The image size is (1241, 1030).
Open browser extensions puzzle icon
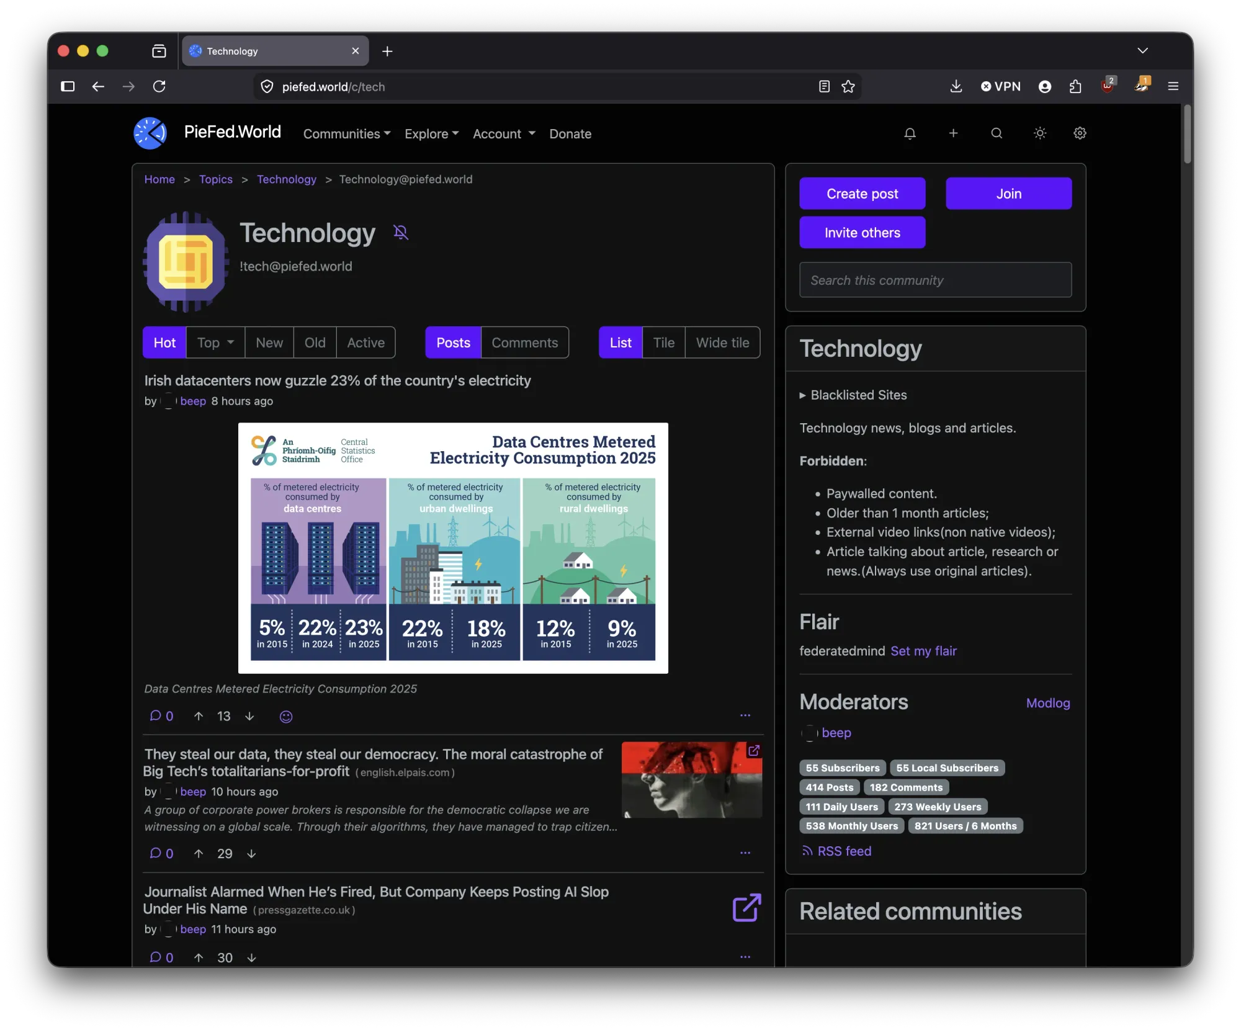click(x=1075, y=86)
